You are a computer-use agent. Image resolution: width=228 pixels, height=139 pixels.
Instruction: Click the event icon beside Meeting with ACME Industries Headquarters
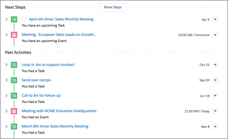coord(14,111)
